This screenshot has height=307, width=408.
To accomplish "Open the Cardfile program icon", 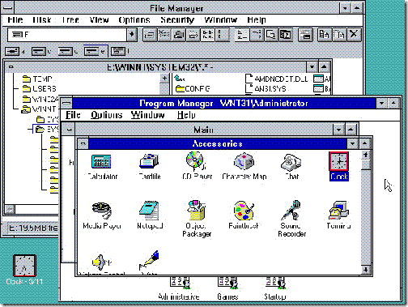I will (x=149, y=161).
